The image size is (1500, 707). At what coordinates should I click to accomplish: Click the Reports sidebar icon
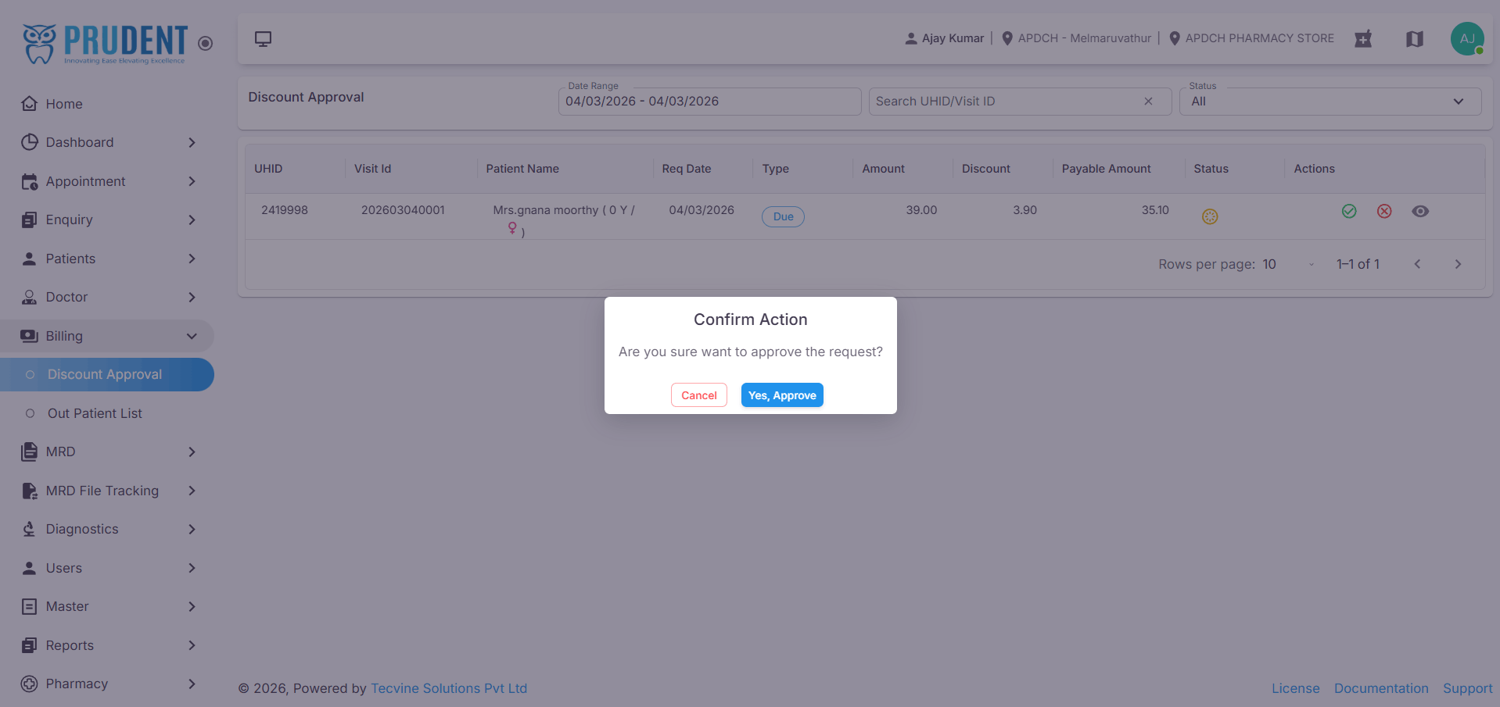pos(30,645)
